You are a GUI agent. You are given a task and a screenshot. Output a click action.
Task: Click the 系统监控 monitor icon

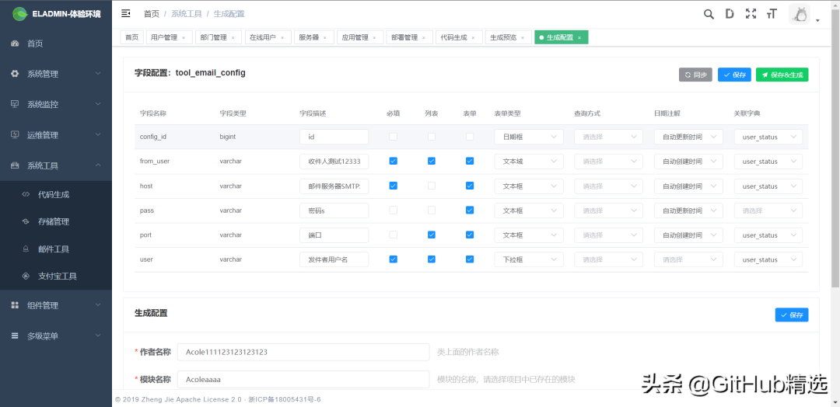[15, 104]
